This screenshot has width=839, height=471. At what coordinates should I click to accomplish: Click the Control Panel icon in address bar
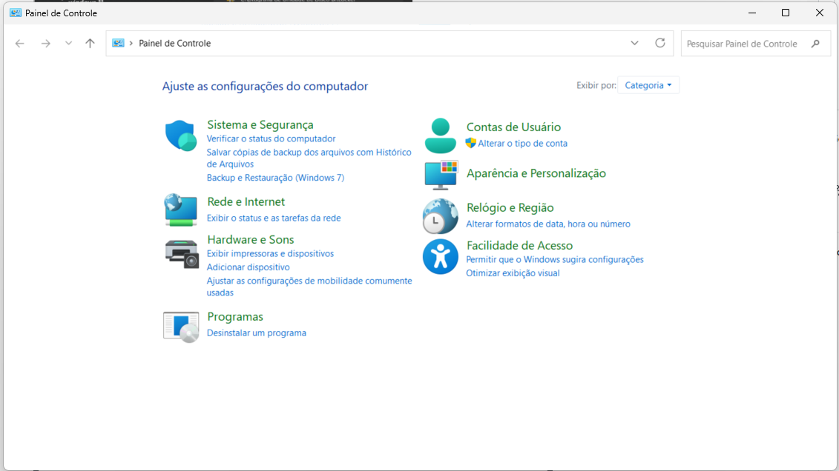118,43
